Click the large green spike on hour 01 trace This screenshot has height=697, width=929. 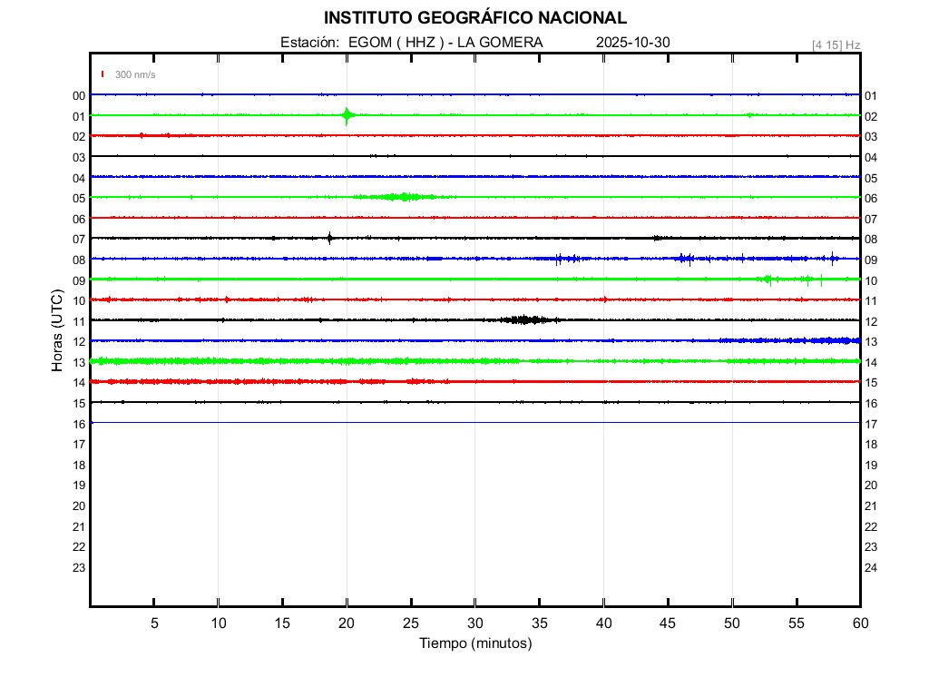click(x=347, y=115)
